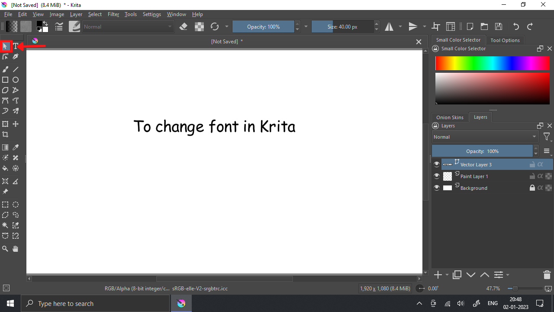
Task: Click the Undo arrow
Action: pos(515,26)
